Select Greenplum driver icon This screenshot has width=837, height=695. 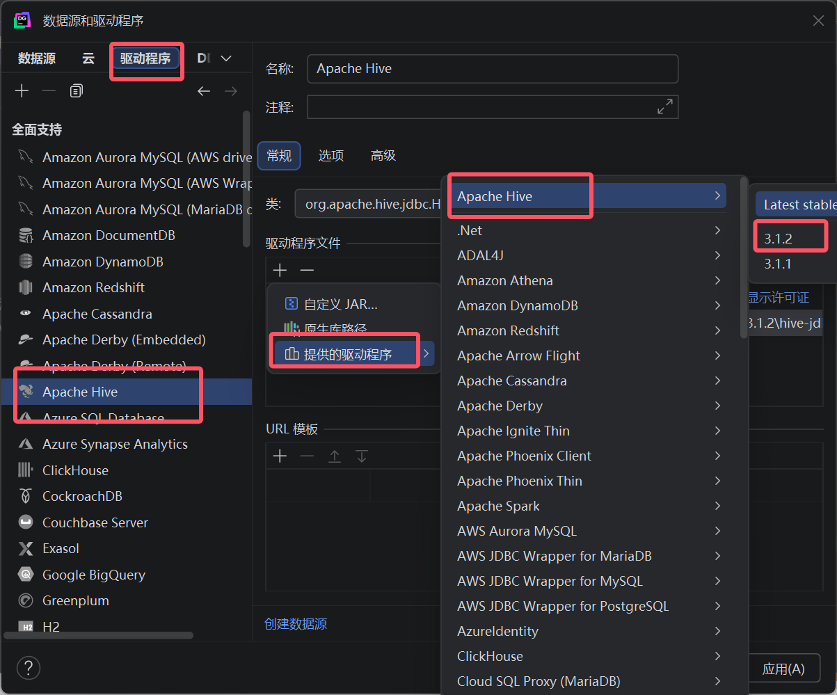[26, 600]
